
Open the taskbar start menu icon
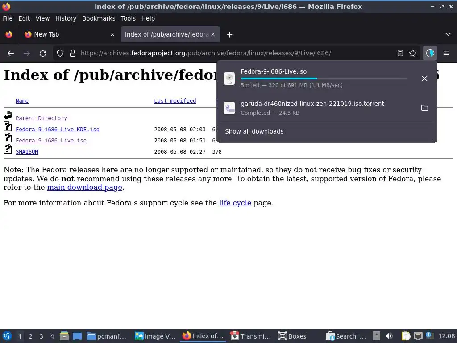(x=7, y=336)
